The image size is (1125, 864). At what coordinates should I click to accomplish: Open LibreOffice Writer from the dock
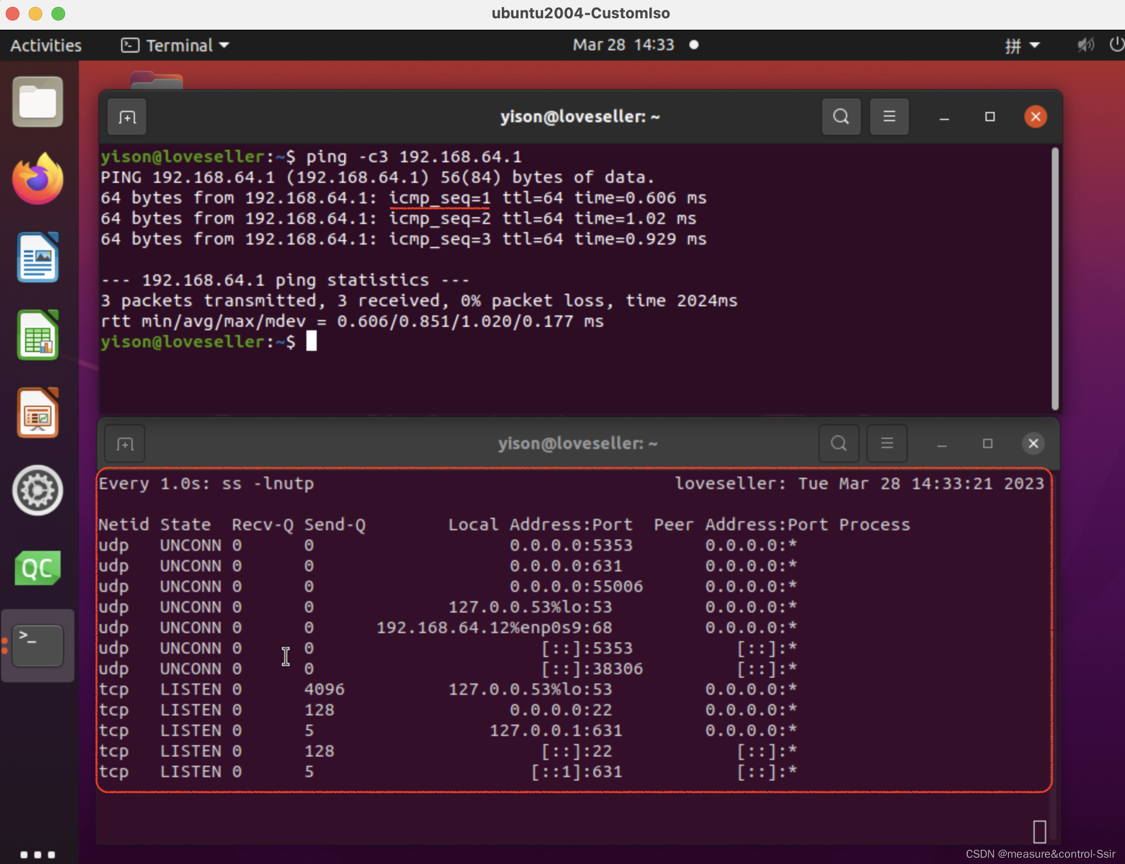tap(38, 257)
